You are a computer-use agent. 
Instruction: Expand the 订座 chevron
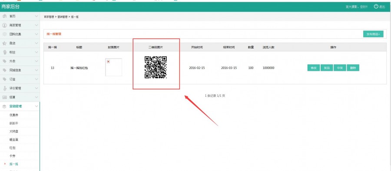pyautogui.click(x=36, y=79)
